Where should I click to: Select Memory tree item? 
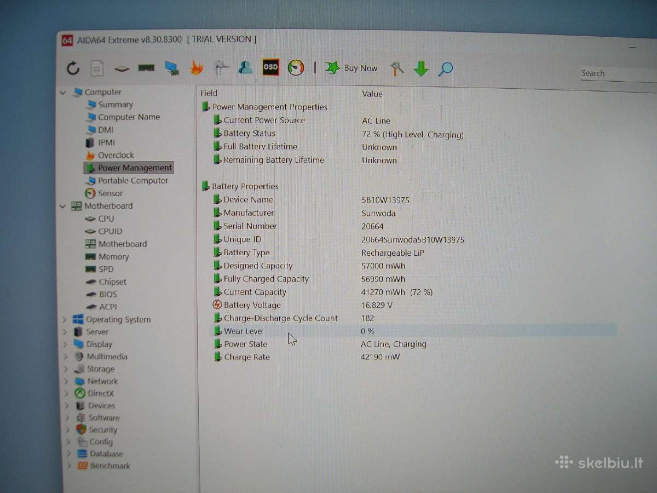107,256
